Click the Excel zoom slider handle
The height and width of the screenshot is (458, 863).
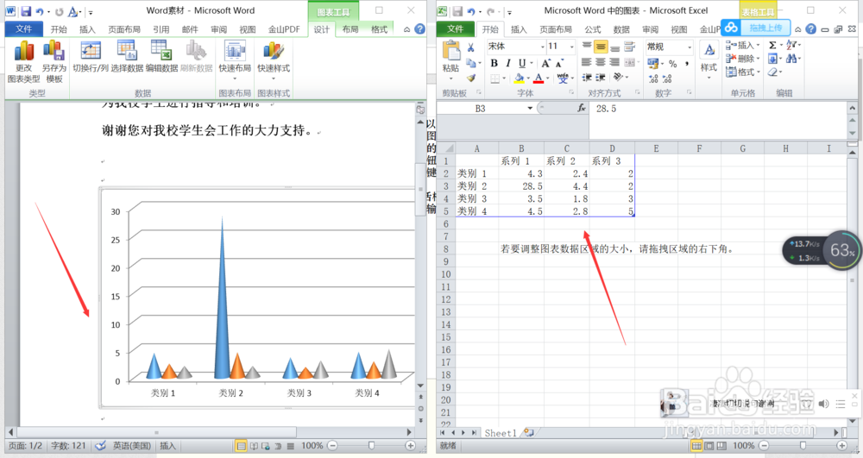803,446
